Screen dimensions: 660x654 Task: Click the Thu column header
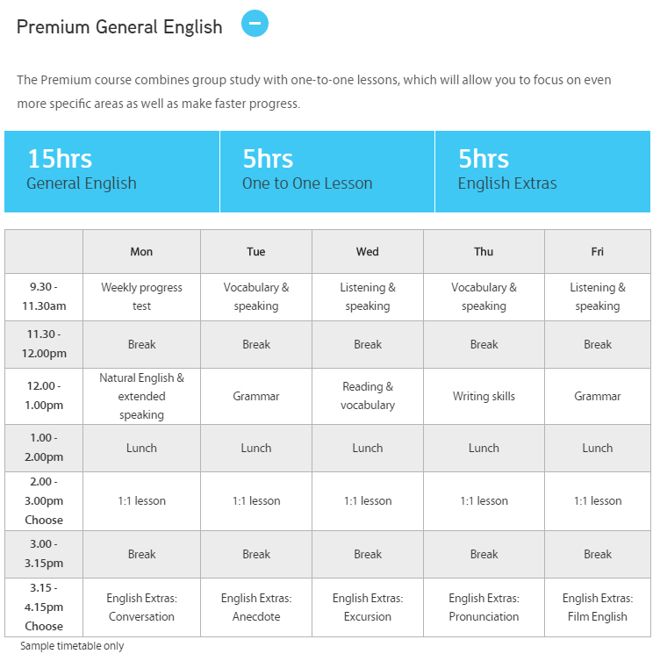[484, 252]
